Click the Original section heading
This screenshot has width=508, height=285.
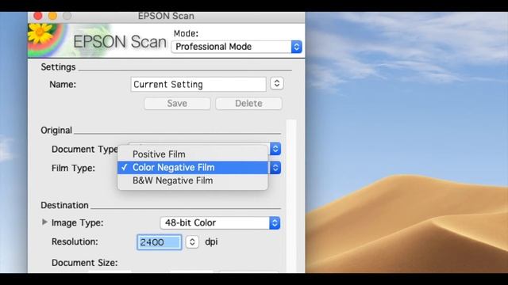coord(56,131)
